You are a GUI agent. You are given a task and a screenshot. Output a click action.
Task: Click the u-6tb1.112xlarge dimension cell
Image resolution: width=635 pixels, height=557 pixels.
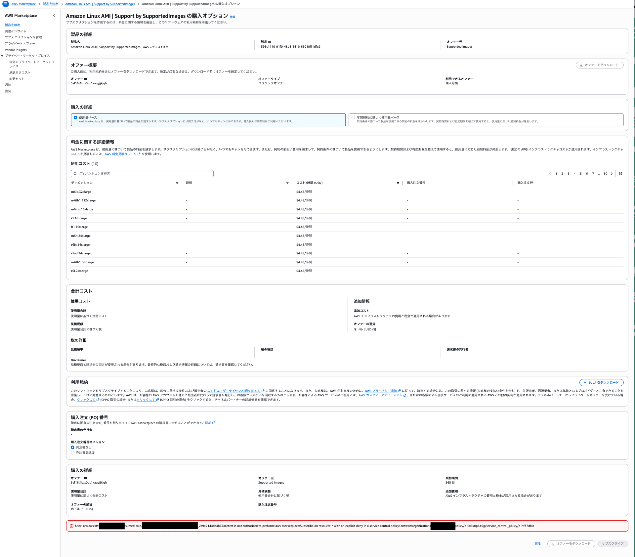83,200
